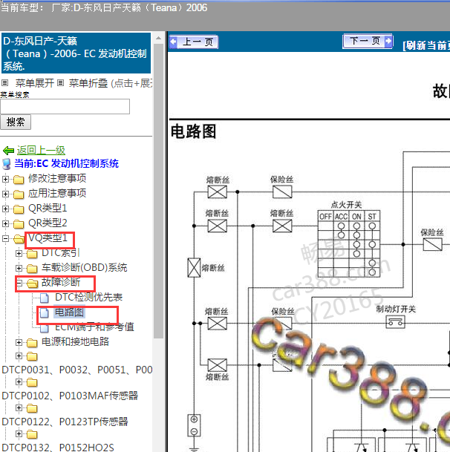
Task: Expand DTCP0122、P0123TP传感器 node
Action: 19,408
